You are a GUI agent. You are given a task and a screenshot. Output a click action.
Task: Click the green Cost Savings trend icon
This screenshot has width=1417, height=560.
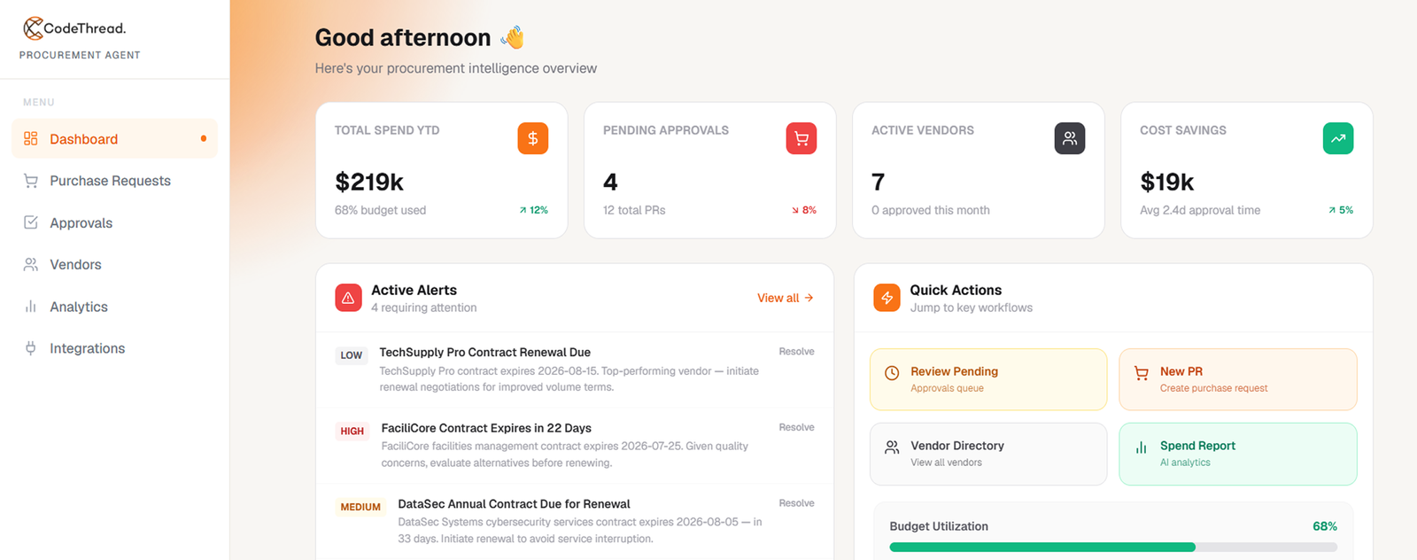click(x=1338, y=138)
